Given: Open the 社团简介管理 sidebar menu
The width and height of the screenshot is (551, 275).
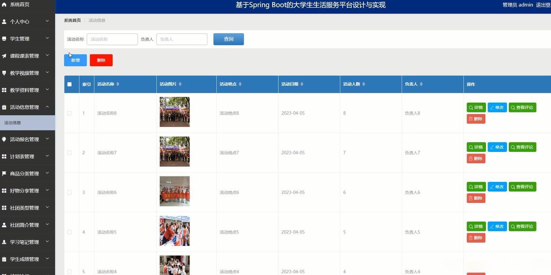Looking at the screenshot, I should (27, 225).
